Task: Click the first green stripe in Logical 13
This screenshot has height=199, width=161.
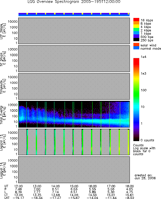Action: click(x=27, y=142)
